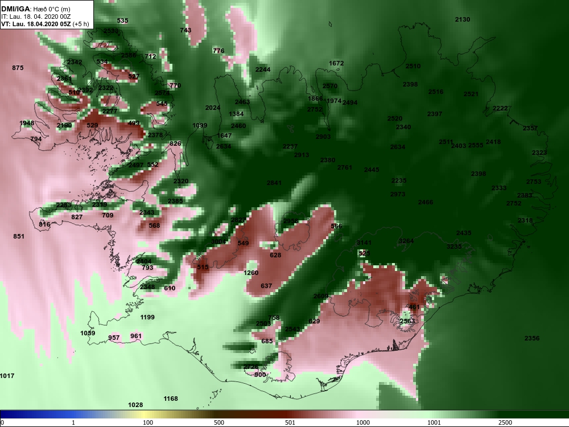Click the map value 2903

(x=323, y=137)
